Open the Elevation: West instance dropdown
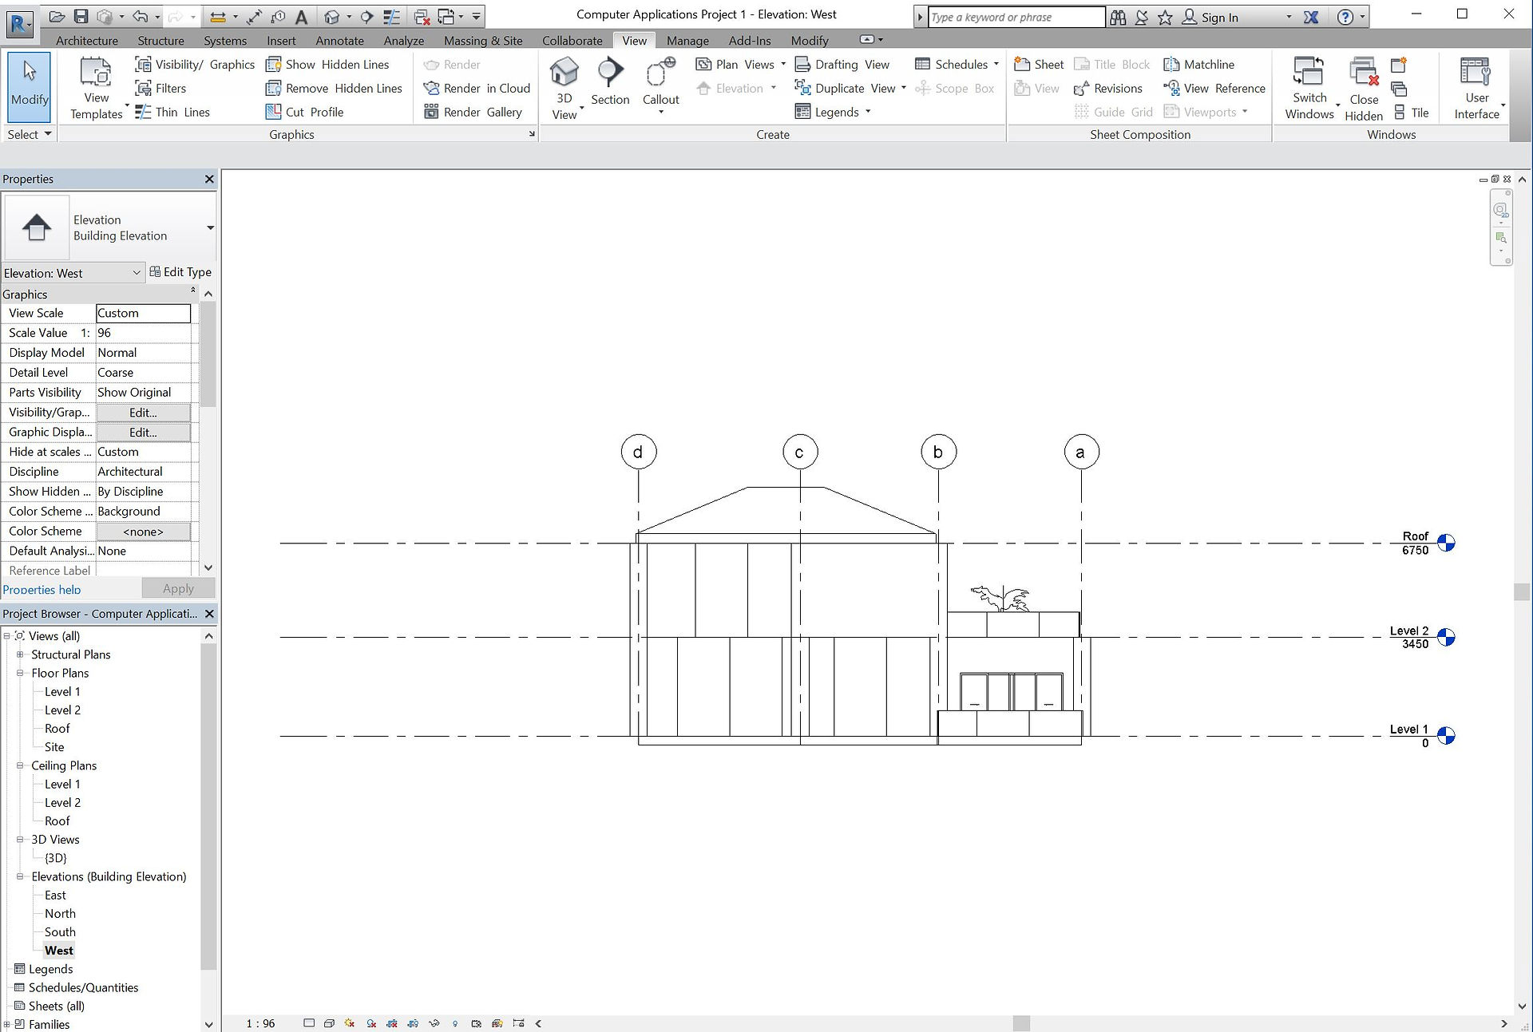 tap(73, 273)
